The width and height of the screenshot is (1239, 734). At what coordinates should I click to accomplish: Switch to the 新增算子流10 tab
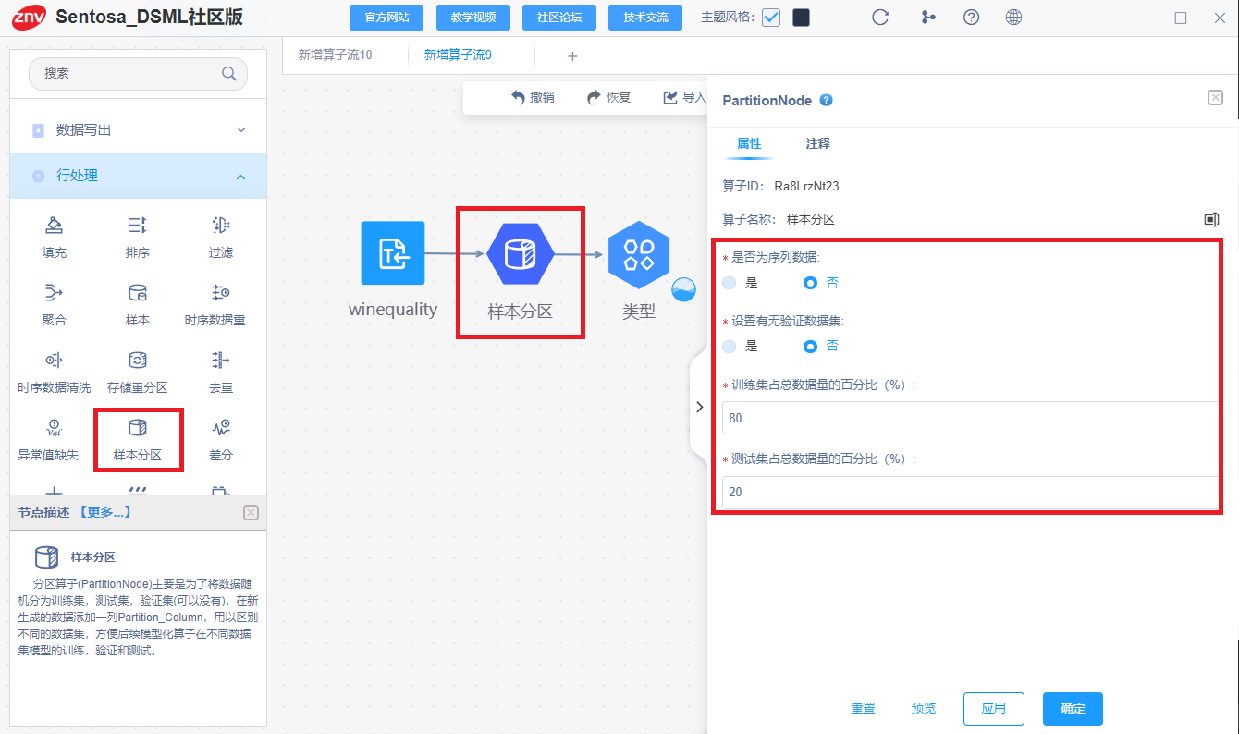coord(335,55)
